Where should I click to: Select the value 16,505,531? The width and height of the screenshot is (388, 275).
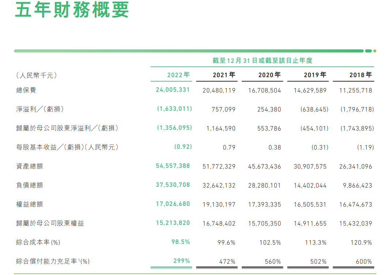[x=310, y=205]
